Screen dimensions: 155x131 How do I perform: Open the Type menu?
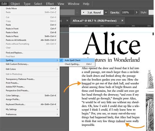tap(27, 4)
